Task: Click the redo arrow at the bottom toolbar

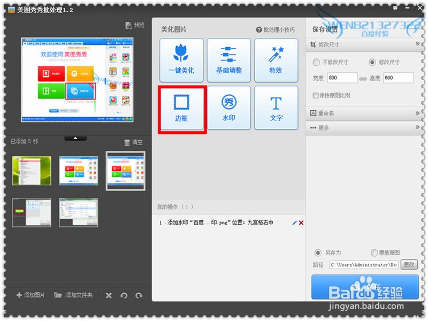Action: click(x=139, y=295)
